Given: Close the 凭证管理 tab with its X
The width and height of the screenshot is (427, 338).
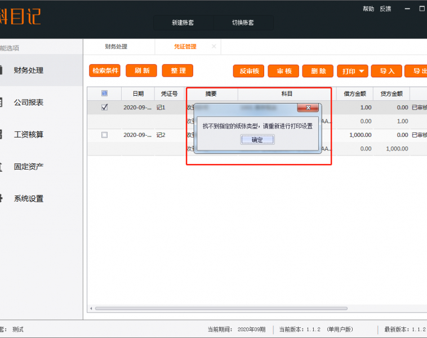Looking at the screenshot, I should [214, 47].
